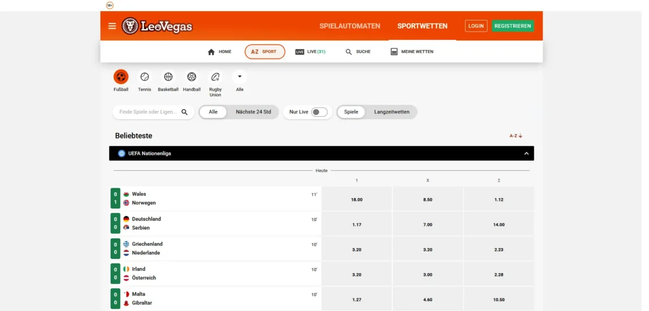Open the A-Z SPORT navigation item
The width and height of the screenshot is (649, 311).
click(265, 51)
